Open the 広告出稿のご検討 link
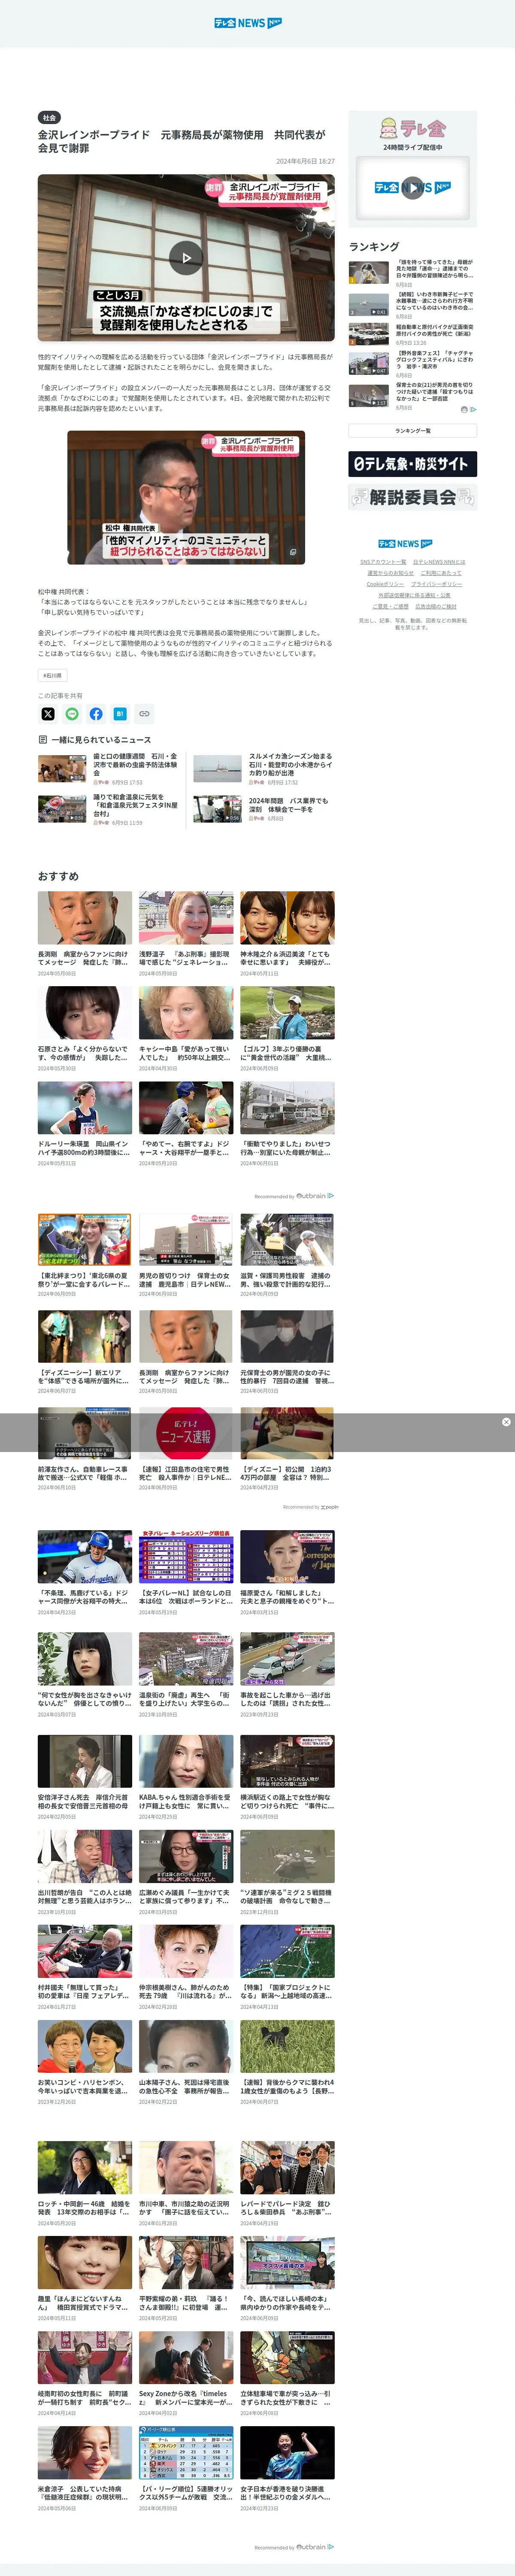 (x=435, y=606)
